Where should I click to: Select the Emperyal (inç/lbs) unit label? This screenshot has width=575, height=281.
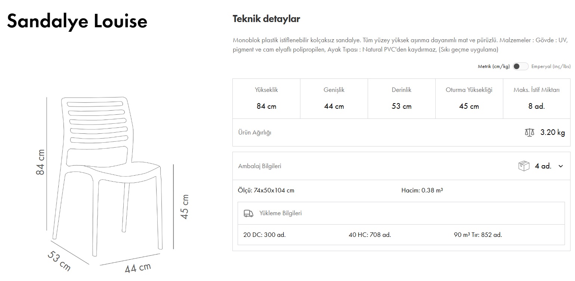(x=551, y=67)
